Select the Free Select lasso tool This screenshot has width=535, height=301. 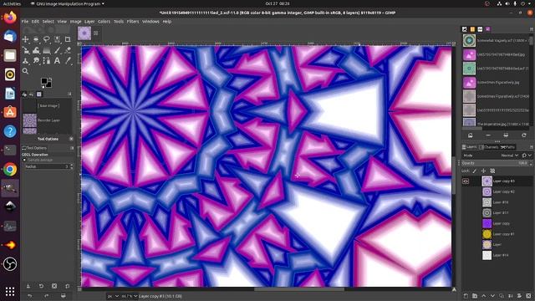pyautogui.click(x=47, y=39)
